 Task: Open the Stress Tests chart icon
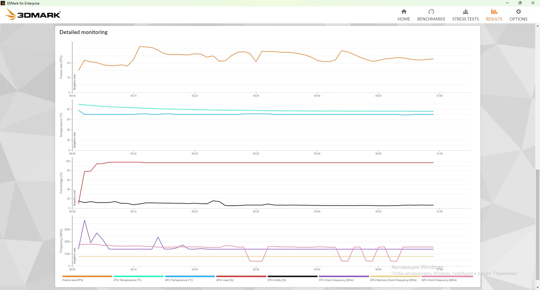(465, 11)
